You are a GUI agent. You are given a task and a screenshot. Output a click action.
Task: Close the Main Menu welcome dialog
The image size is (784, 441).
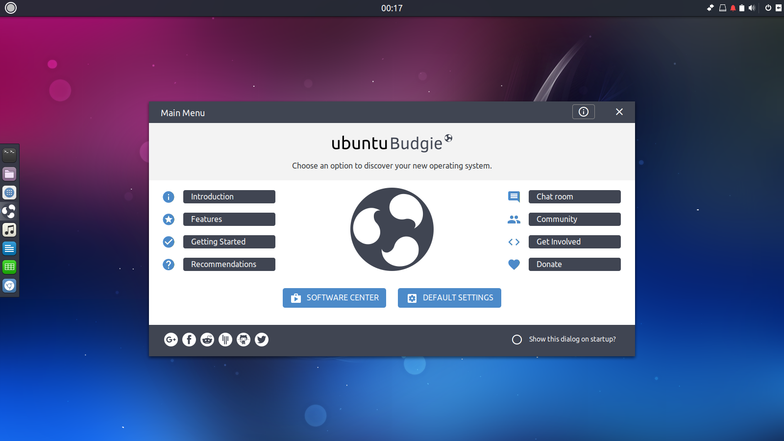pos(619,112)
